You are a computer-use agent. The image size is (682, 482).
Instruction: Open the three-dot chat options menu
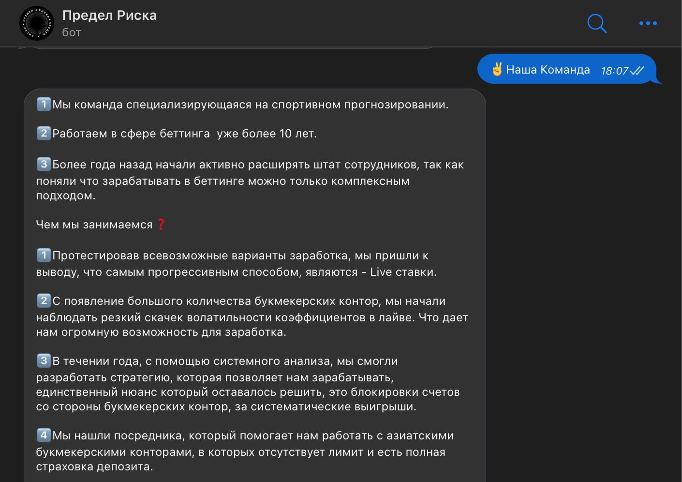tap(648, 23)
